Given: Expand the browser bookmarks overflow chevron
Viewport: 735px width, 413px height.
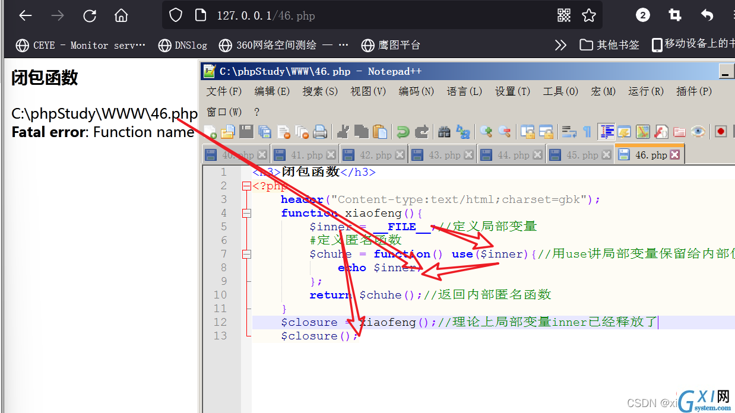Looking at the screenshot, I should pos(560,45).
